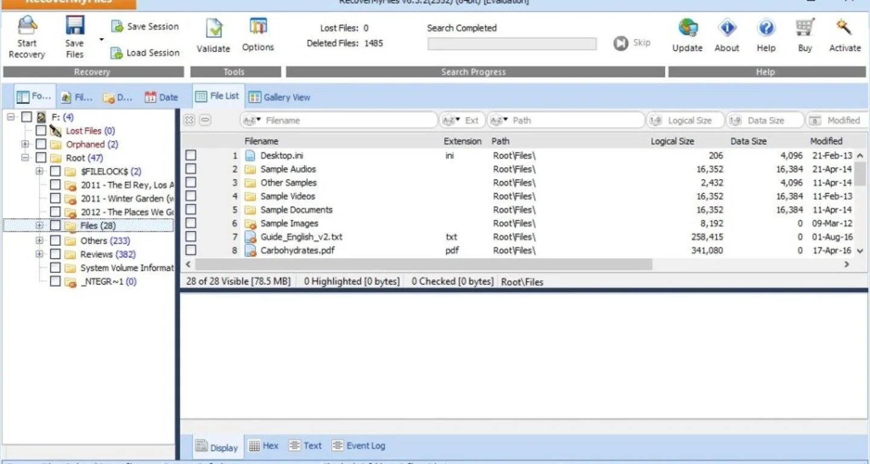This screenshot has width=870, height=464.
Task: Click the search progress bar
Action: pyautogui.click(x=512, y=43)
